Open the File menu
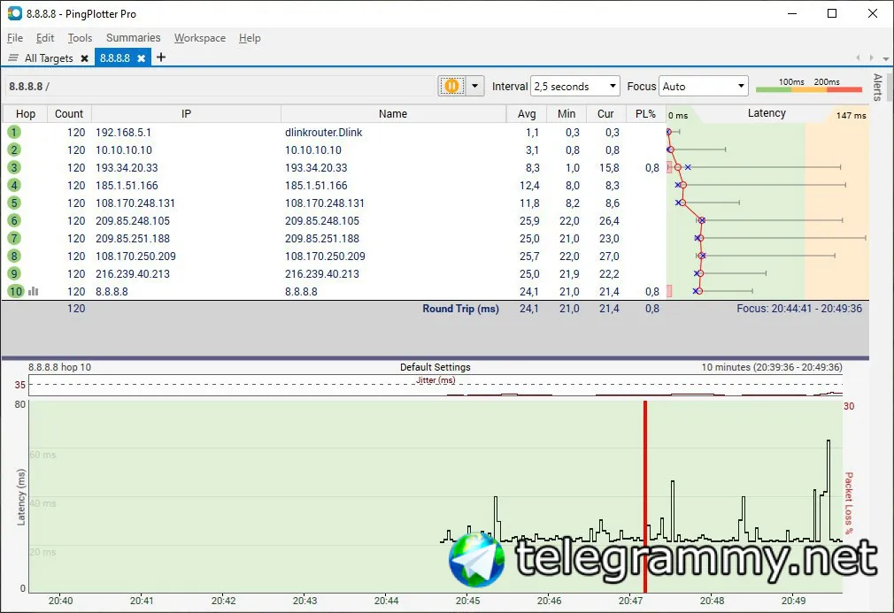The image size is (894, 613). coord(15,38)
